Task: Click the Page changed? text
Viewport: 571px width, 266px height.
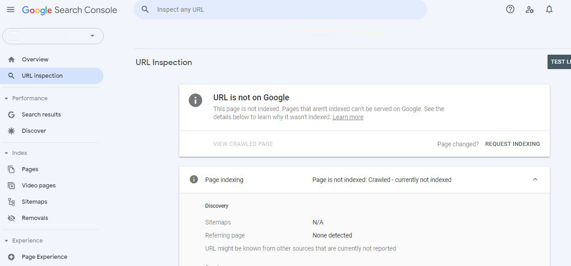Action: [458, 144]
